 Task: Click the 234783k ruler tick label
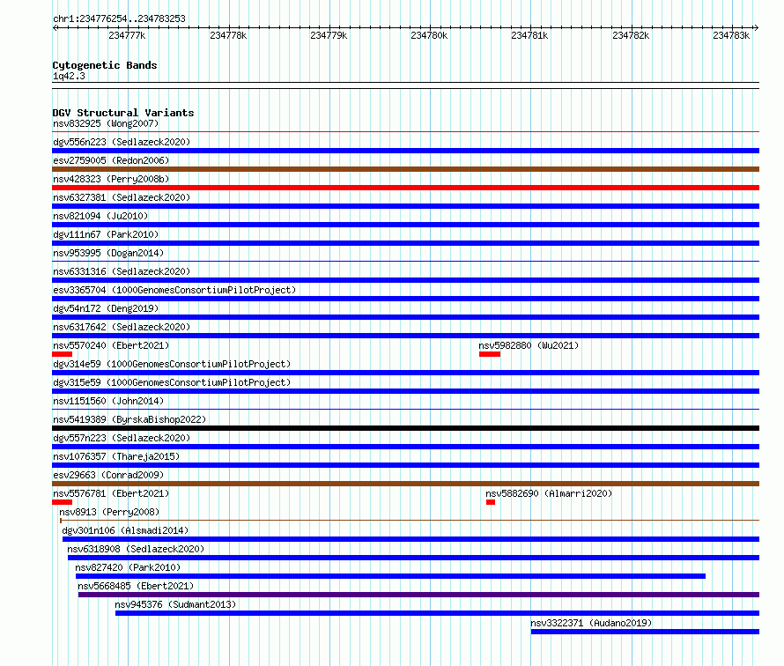pos(731,35)
